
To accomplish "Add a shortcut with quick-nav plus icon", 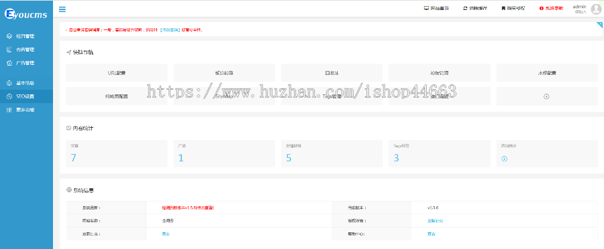I will tap(546, 96).
